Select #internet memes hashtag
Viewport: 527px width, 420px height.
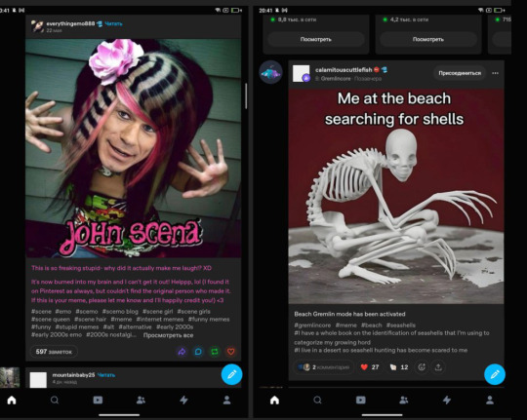pyautogui.click(x=160, y=320)
